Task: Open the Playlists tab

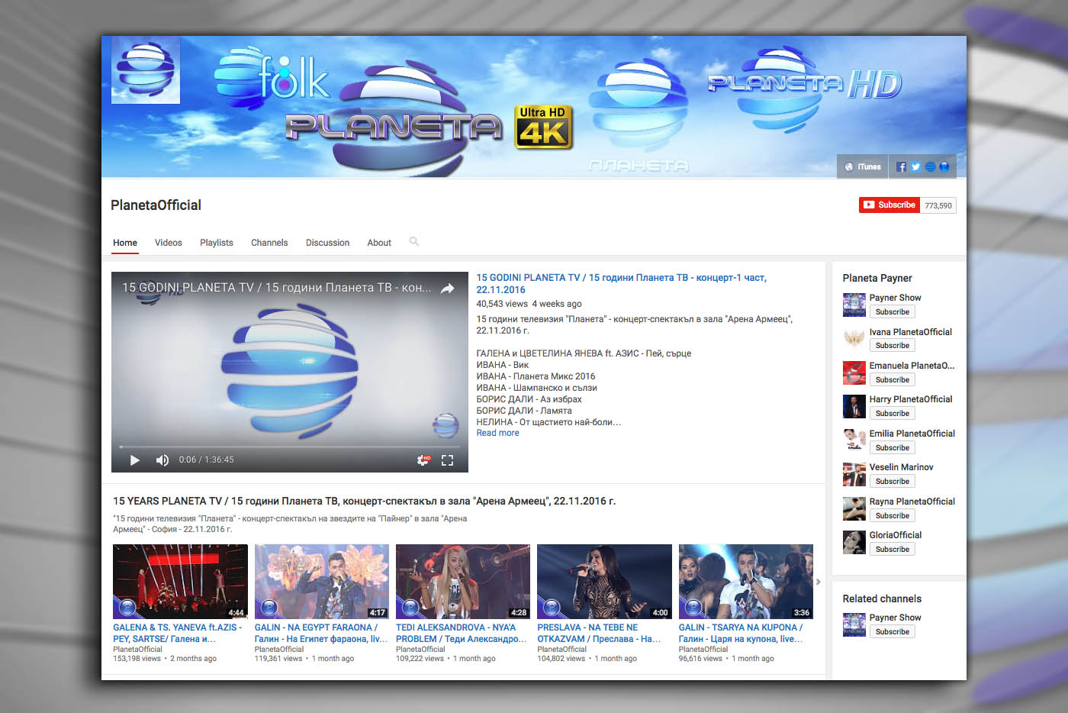Action: point(217,243)
